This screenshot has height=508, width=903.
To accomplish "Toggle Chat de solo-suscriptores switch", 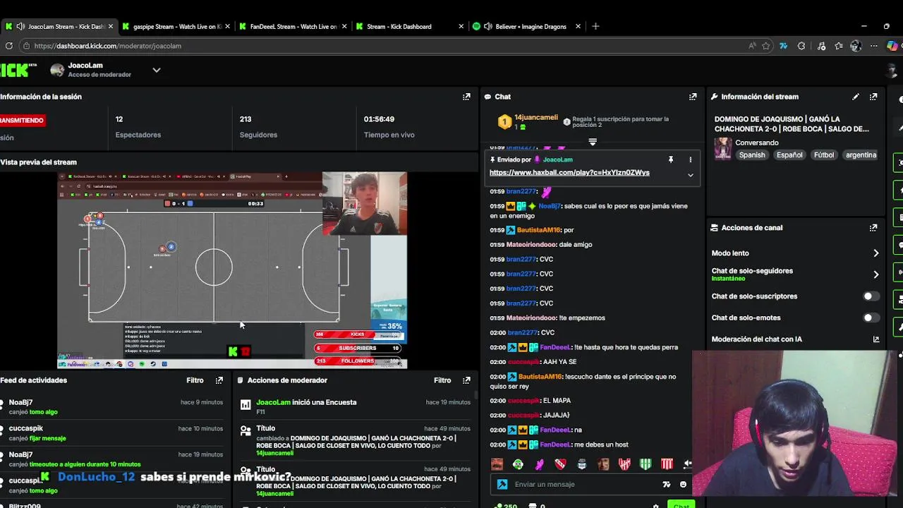I will click(872, 296).
